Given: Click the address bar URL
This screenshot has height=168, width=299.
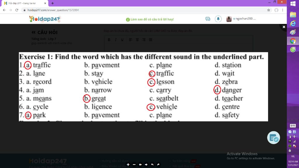Looking at the screenshot, I should (x=53, y=10).
